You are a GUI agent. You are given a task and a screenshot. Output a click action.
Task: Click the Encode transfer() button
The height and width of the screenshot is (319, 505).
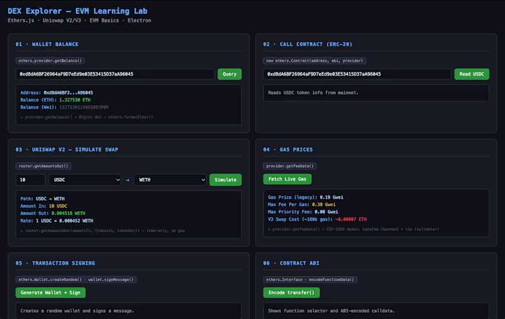(292, 293)
